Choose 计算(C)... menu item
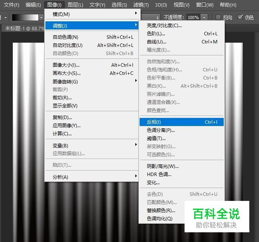This screenshot has width=259, height=242. point(92,134)
